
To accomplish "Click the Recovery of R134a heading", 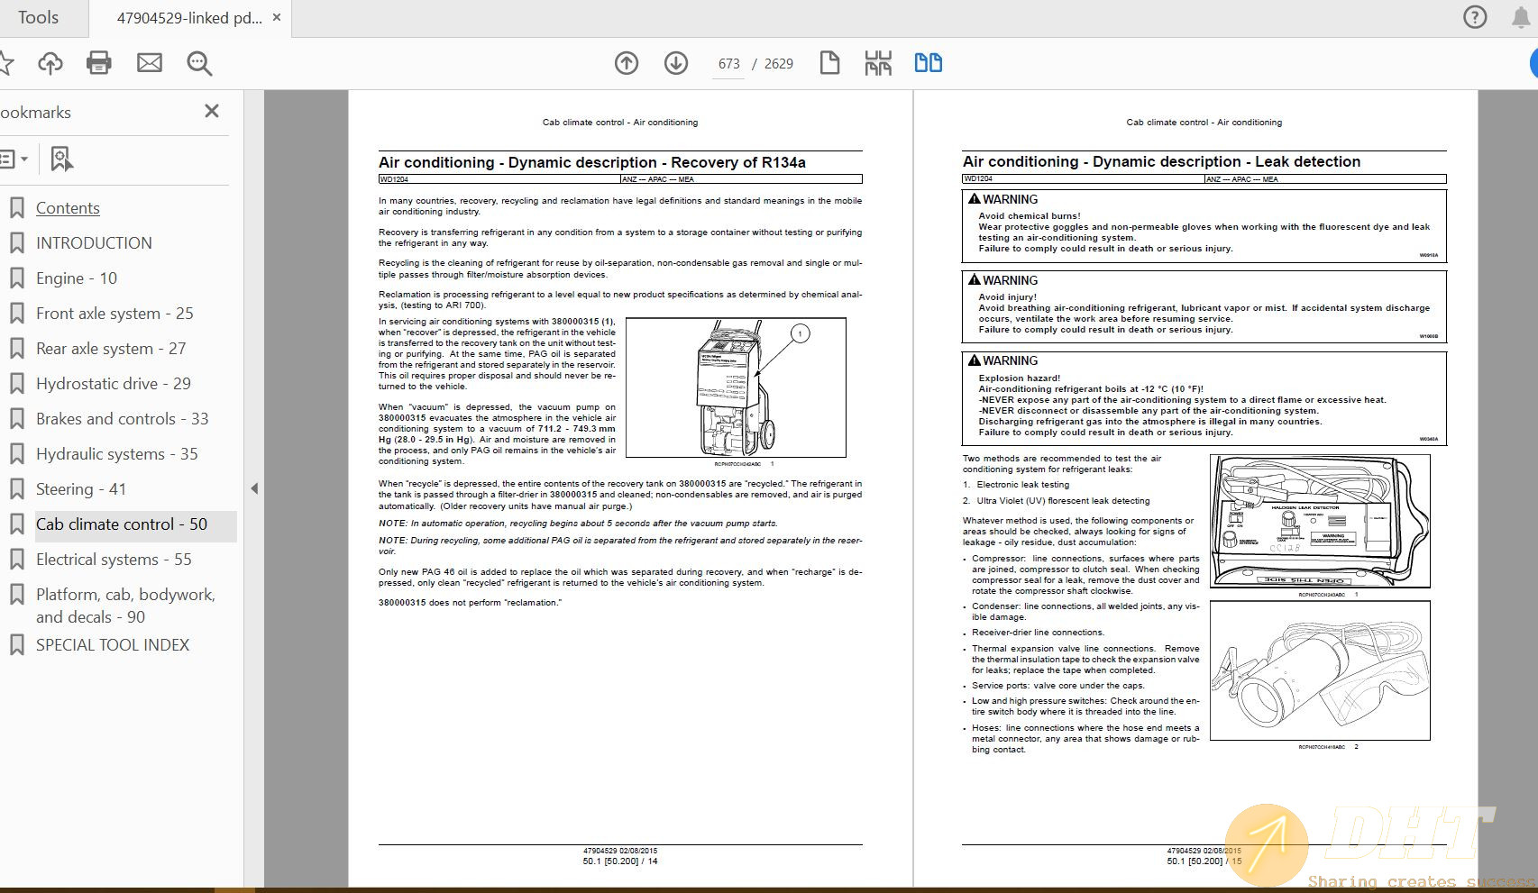I will [x=592, y=162].
